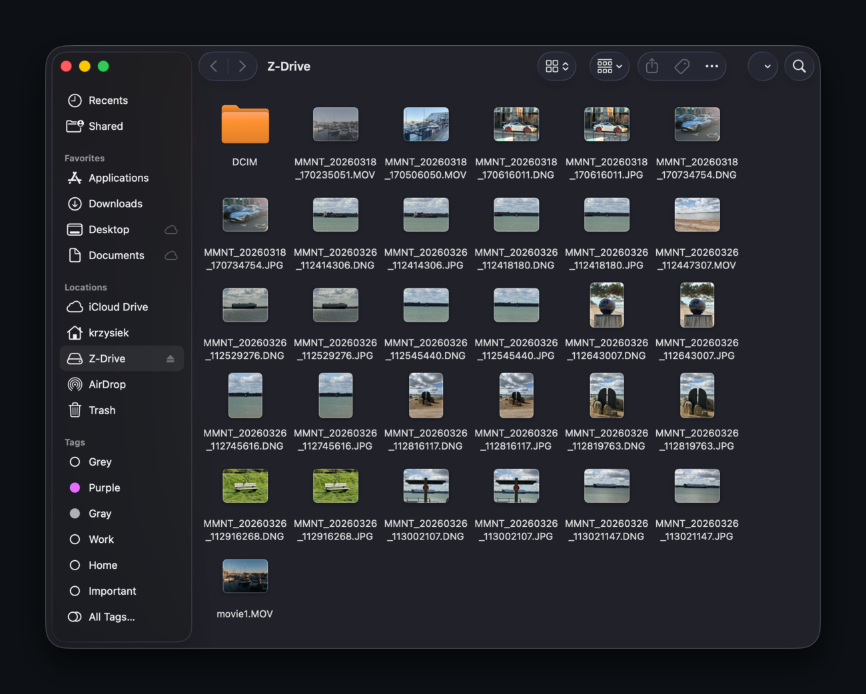Open the Trash from sidebar
Viewport: 866px width, 694px height.
(102, 410)
